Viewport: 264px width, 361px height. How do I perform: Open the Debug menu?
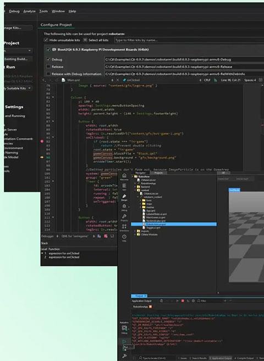(x=14, y=11)
